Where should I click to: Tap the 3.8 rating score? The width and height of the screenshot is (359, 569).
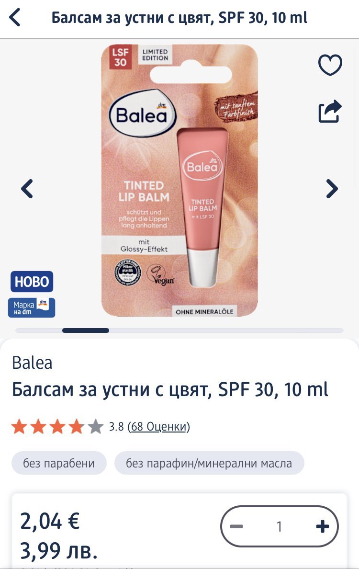116,426
